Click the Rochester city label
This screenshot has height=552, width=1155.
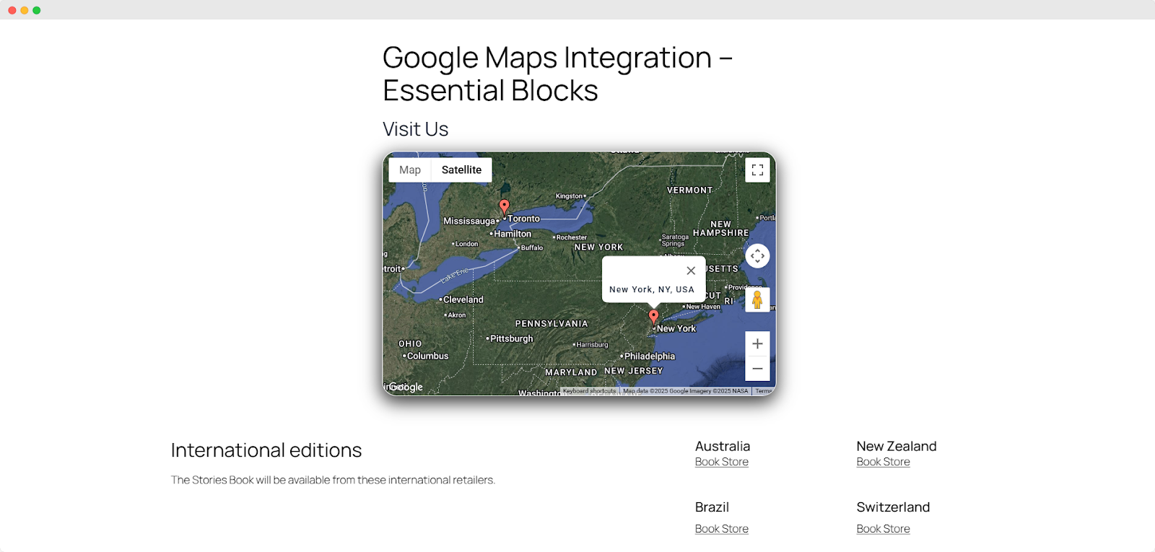pyautogui.click(x=572, y=237)
